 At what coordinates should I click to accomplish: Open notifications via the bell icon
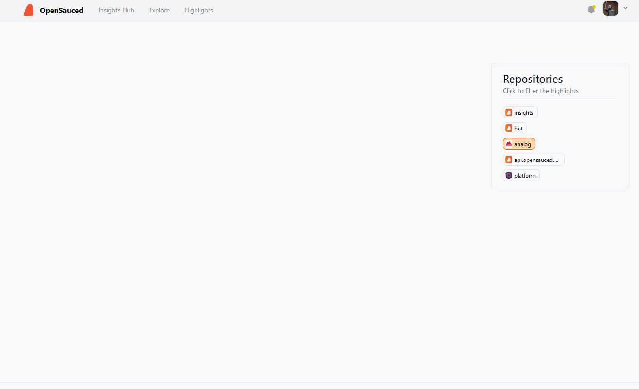click(591, 10)
